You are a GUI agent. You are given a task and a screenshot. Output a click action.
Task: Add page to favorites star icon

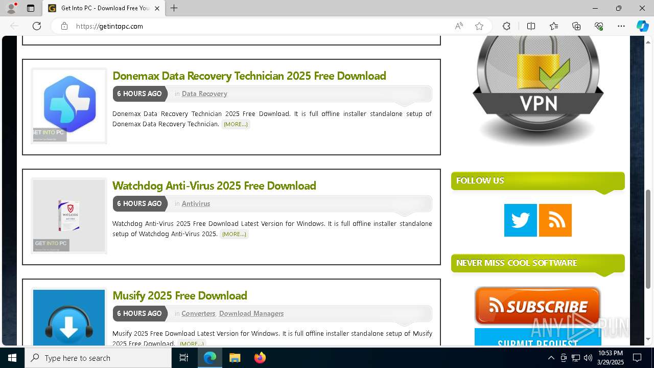[x=479, y=26]
